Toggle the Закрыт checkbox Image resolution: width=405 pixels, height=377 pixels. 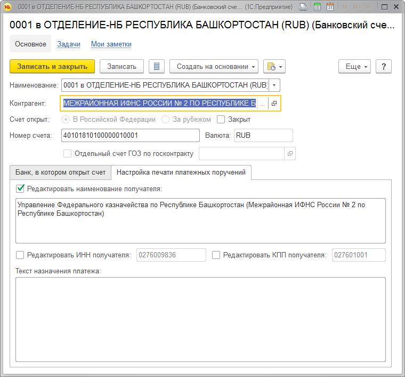pos(221,119)
